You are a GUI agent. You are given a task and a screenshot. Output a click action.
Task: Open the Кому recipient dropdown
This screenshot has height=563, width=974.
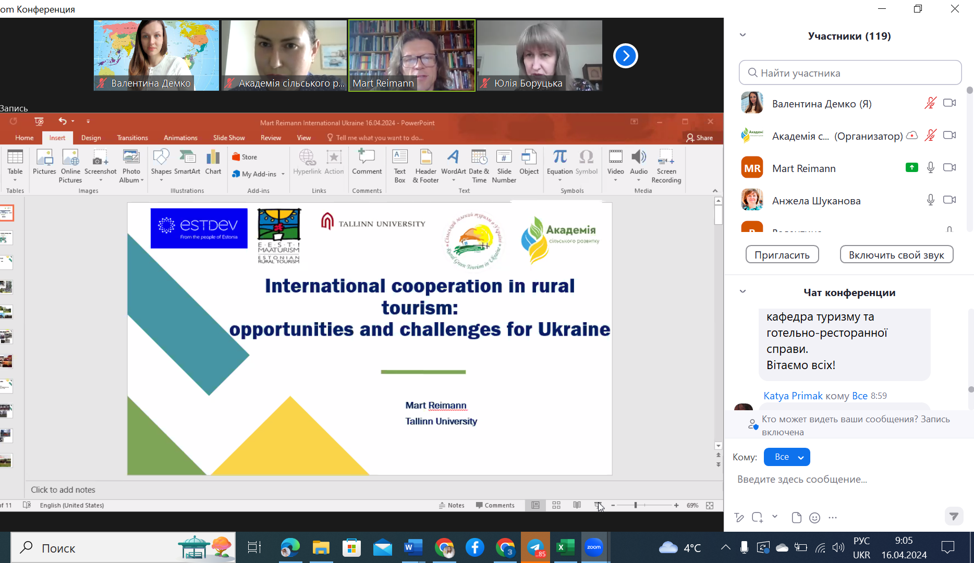tap(787, 457)
